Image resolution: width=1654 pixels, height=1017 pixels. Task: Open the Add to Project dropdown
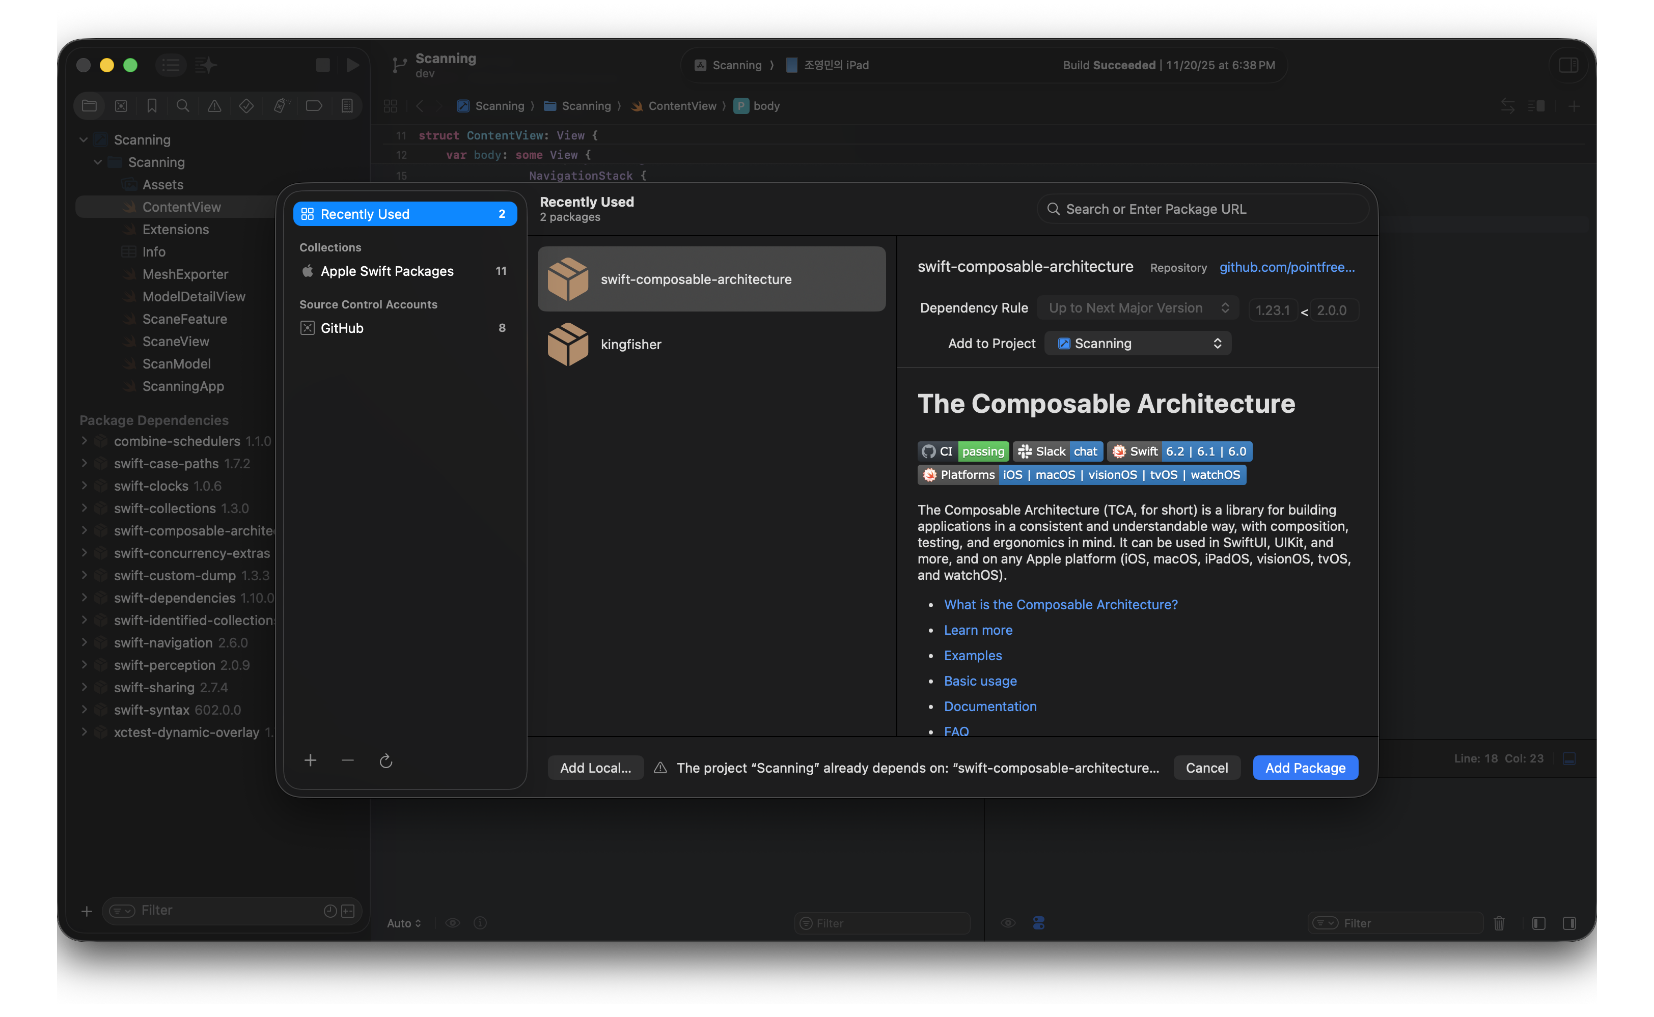[1137, 343]
